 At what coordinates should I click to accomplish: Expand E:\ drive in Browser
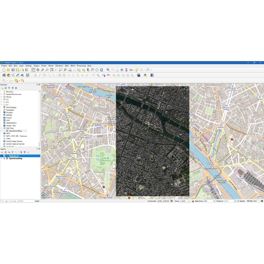[2, 105]
